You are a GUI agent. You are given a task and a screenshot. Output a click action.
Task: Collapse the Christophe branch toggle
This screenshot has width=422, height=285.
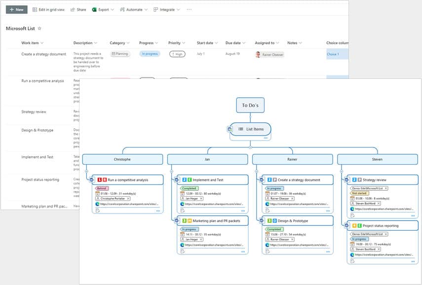(86, 171)
